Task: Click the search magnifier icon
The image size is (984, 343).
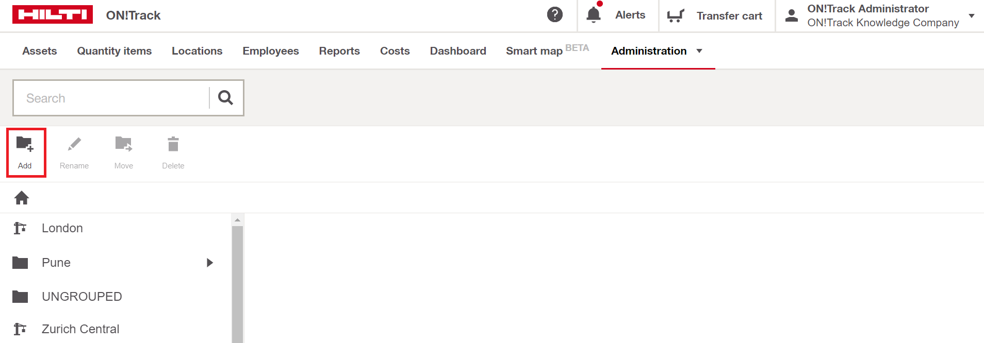Action: click(x=225, y=97)
